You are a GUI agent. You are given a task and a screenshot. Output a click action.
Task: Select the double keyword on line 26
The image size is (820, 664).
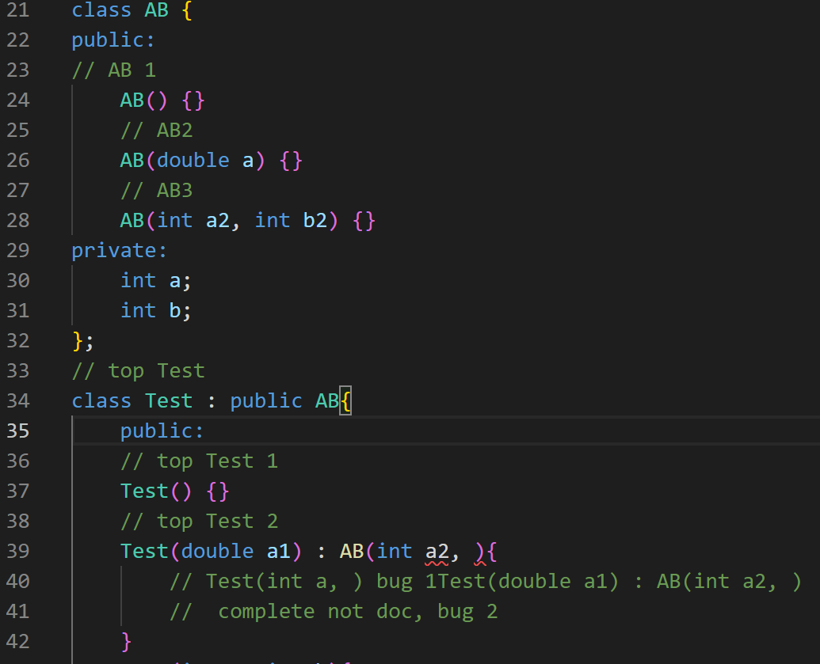(193, 160)
